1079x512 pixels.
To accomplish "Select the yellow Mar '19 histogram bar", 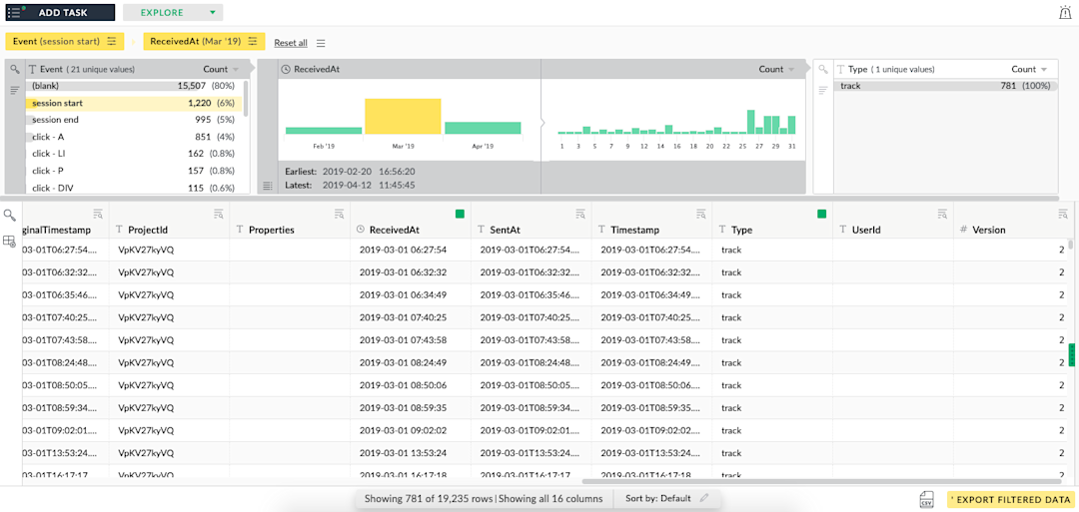I will click(x=403, y=116).
